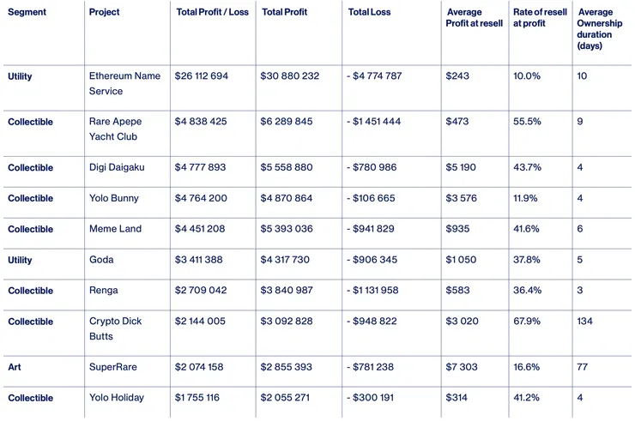
Task: Select the Yolo Holiday project cell
Action: click(117, 398)
